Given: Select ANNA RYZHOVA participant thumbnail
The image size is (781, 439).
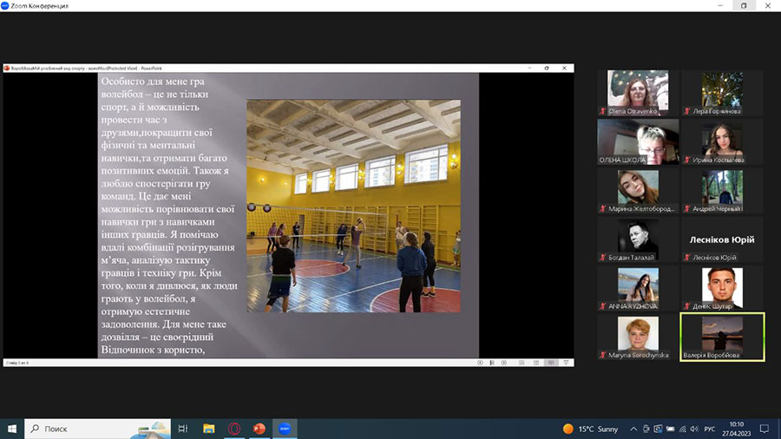Looking at the screenshot, I should pyautogui.click(x=638, y=288).
